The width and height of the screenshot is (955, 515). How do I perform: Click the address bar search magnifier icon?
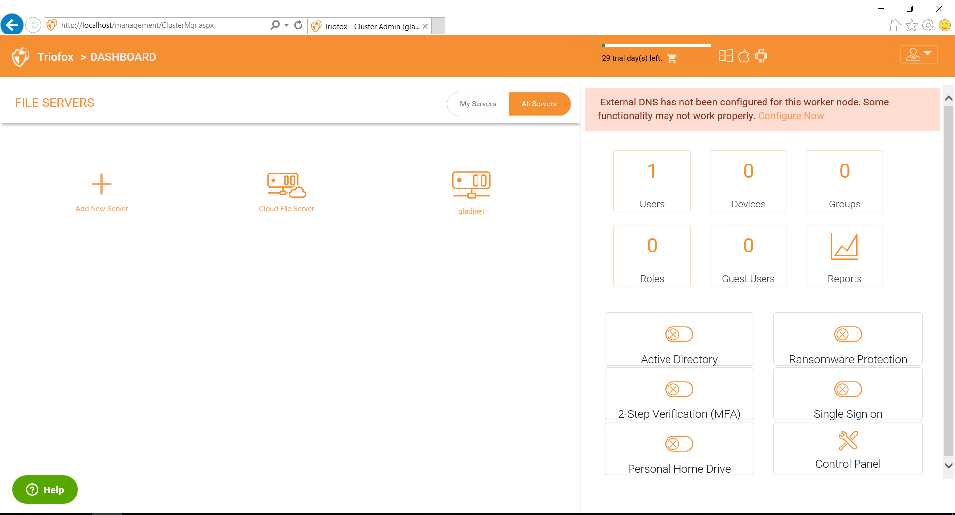(275, 25)
